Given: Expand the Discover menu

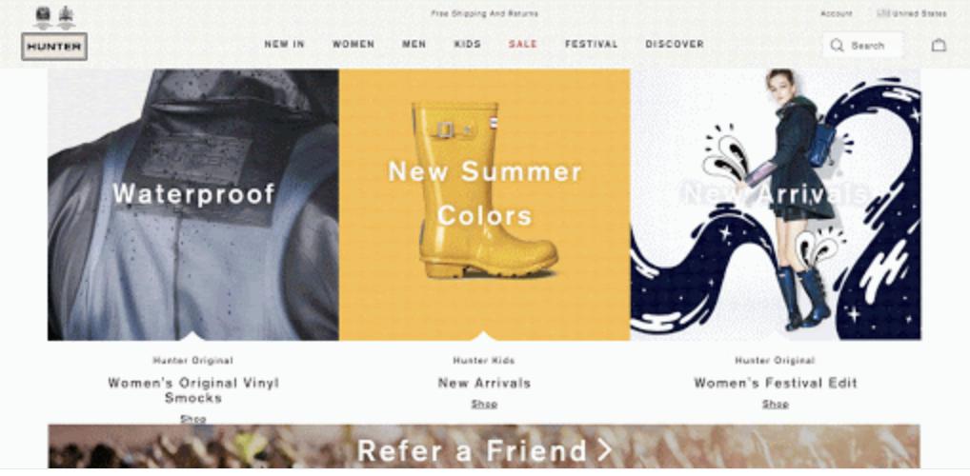Looking at the screenshot, I should click(x=675, y=44).
